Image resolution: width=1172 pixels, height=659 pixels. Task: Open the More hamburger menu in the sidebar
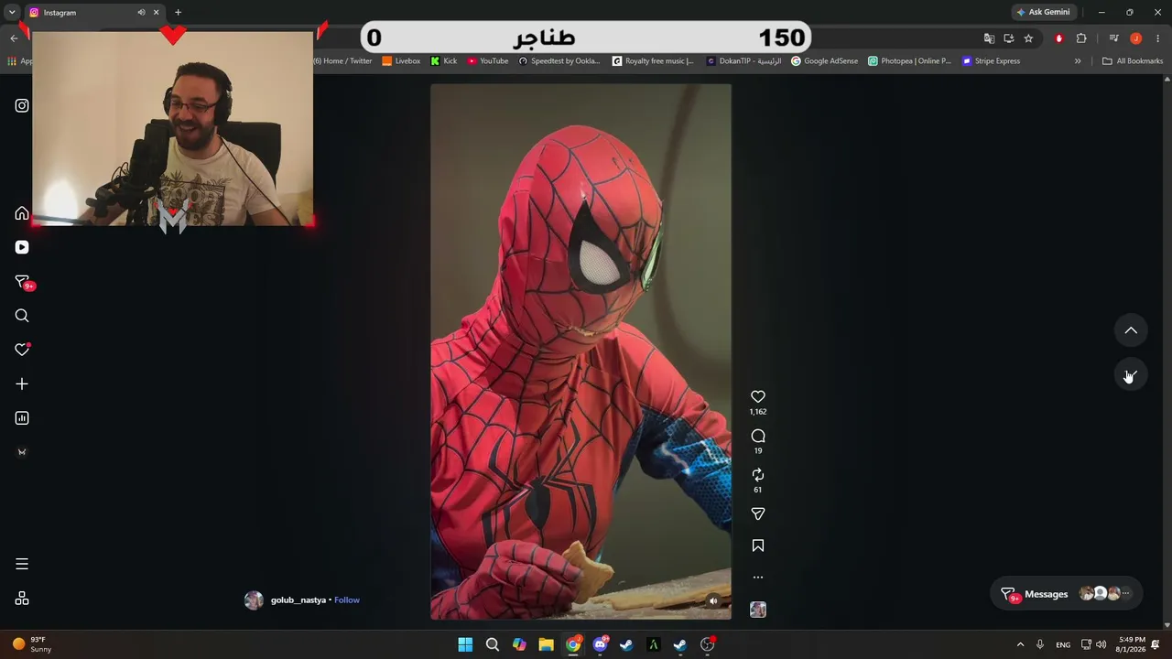(x=22, y=564)
